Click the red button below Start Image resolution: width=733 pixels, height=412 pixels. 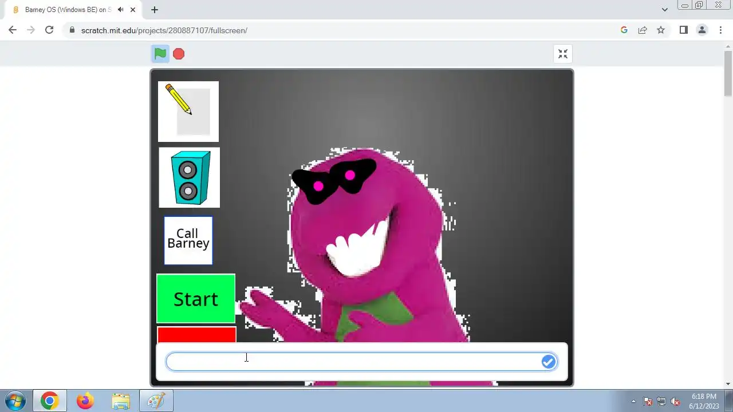coord(196,335)
